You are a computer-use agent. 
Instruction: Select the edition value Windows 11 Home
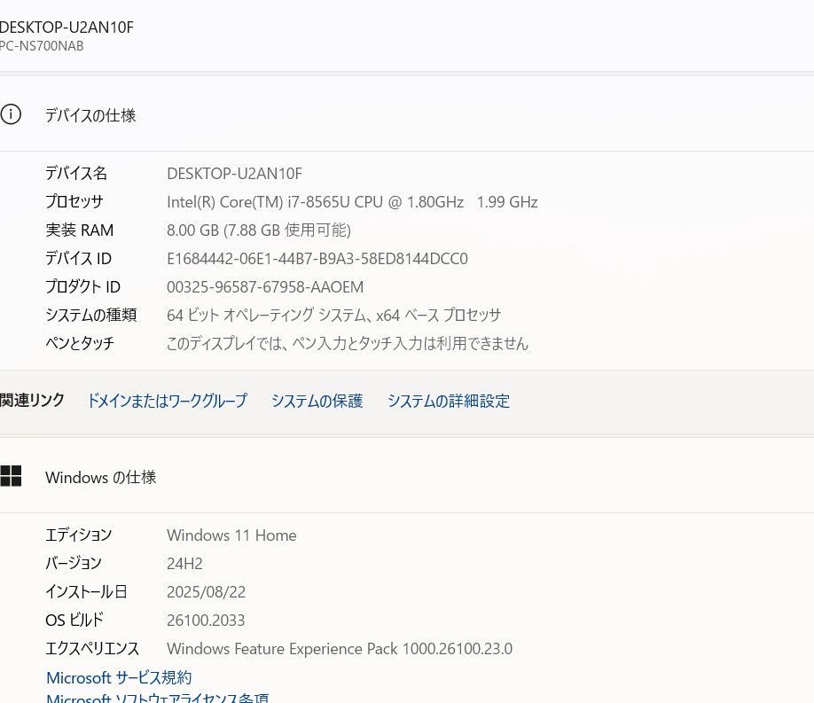point(231,535)
